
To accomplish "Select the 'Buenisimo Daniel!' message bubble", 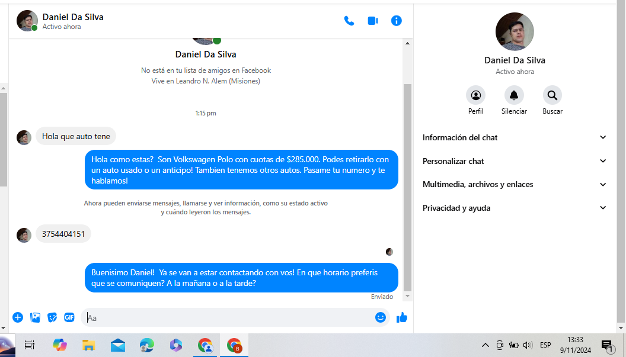I will pos(241,278).
